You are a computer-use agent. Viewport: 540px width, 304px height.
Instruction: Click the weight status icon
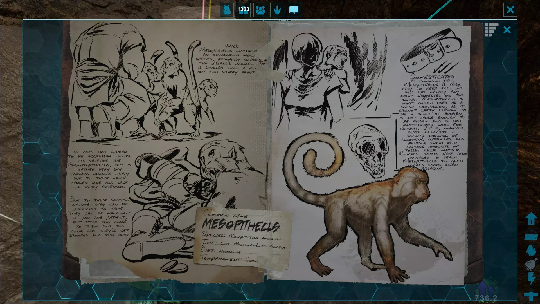pyautogui.click(x=531, y=237)
